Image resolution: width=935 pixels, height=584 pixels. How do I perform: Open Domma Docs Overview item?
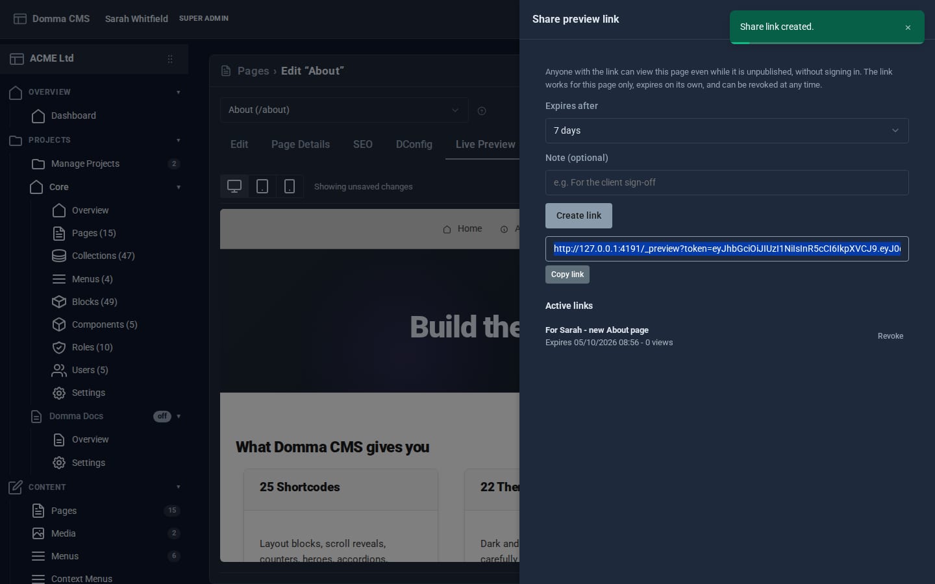90,439
